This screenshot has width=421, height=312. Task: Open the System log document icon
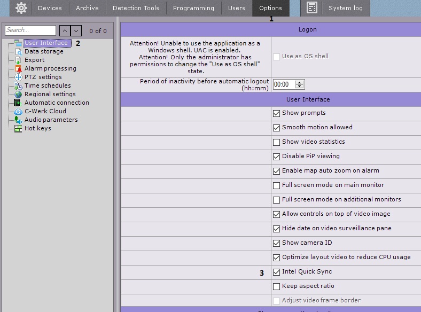pos(312,8)
